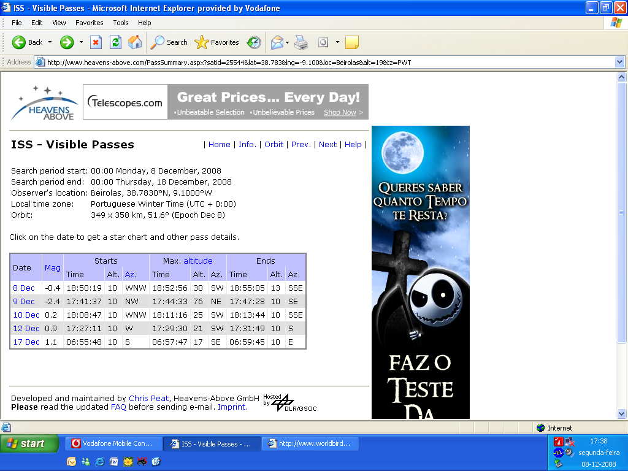Click Shop Now in the Telescopes.com banner
Screen dimensions: 628x471
click(x=340, y=112)
